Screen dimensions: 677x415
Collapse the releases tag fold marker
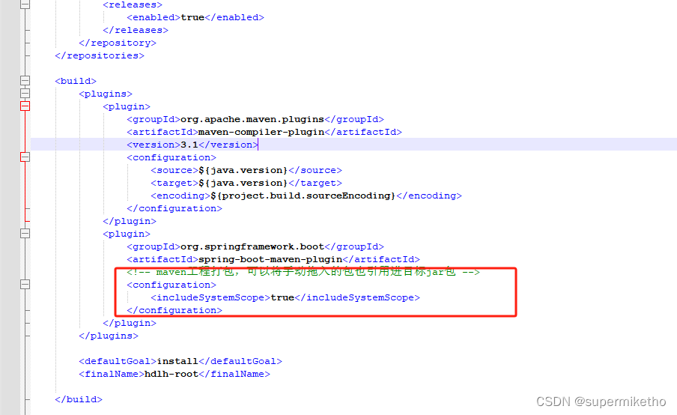pyautogui.click(x=25, y=4)
